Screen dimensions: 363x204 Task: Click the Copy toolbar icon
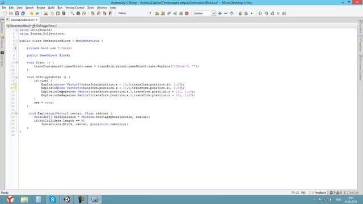point(52,14)
